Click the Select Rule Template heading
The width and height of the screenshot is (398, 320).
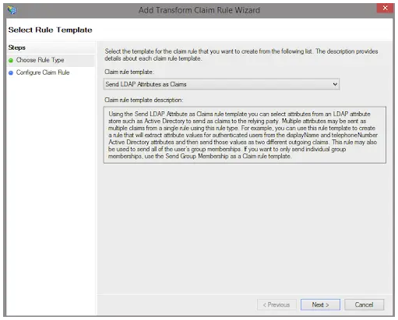pos(50,30)
